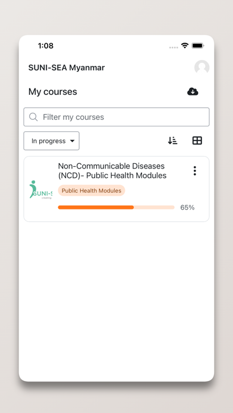The height and width of the screenshot is (413, 233).
Task: Open the Non-Communicable Diseases course title
Action: [x=112, y=171]
